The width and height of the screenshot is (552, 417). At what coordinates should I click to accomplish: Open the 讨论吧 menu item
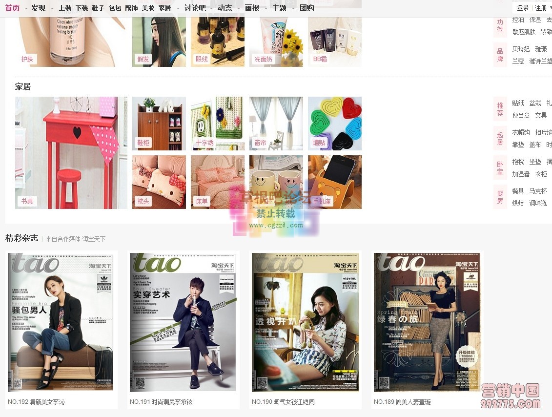(195, 8)
